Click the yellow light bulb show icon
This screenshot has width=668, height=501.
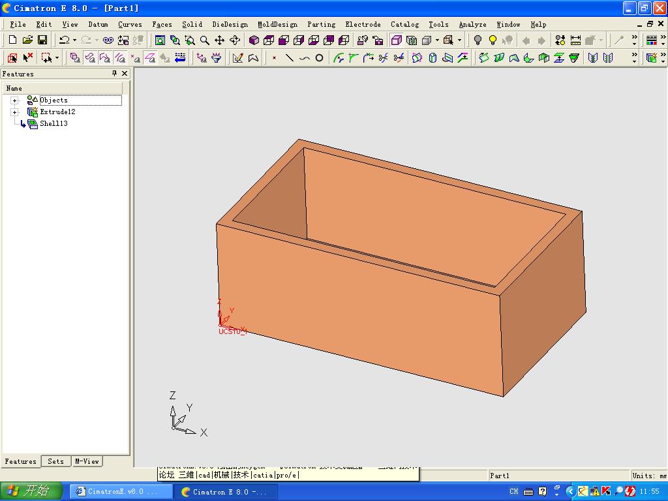(x=493, y=40)
